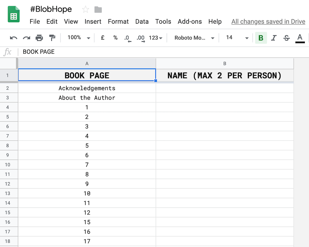Open the Add-ons menu
309x247 pixels.
(190, 21)
